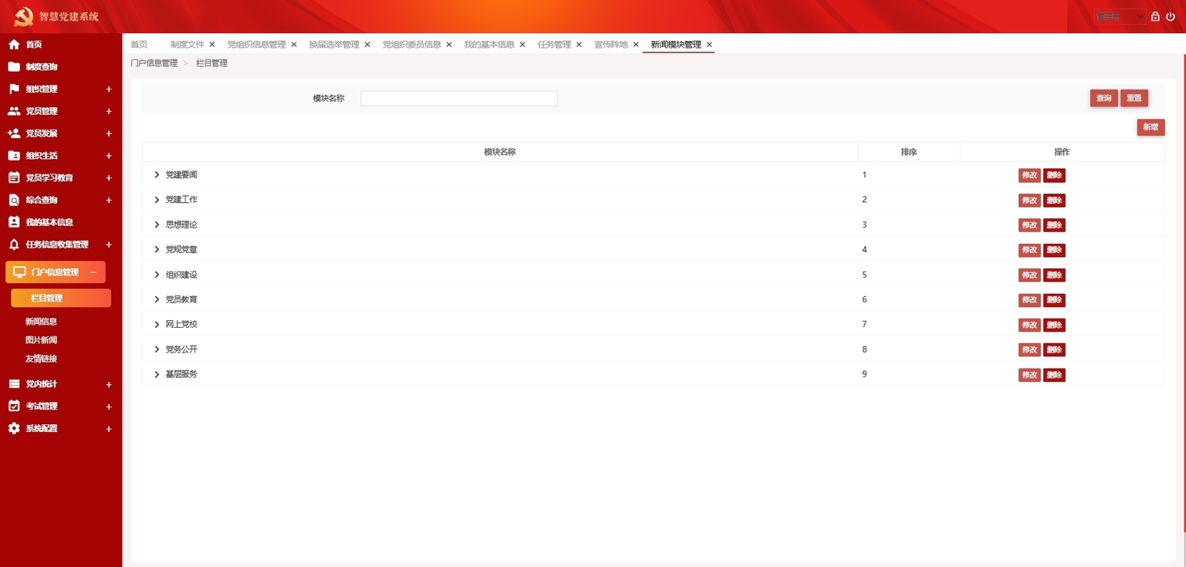
Task: Open 新闻信息 in the sidebar submenu
Action: [41, 322]
